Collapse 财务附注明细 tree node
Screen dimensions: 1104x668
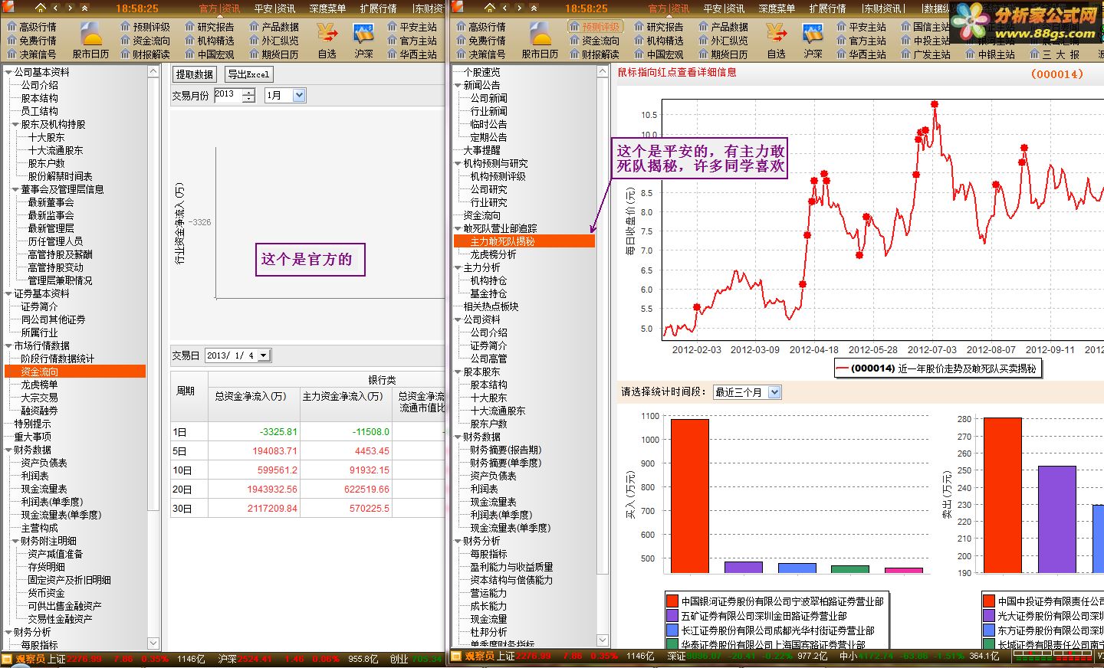(x=15, y=541)
